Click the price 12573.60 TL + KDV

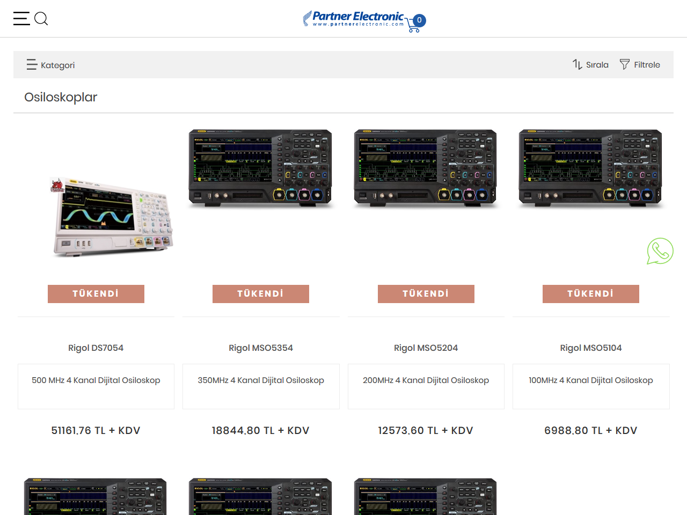tap(426, 430)
